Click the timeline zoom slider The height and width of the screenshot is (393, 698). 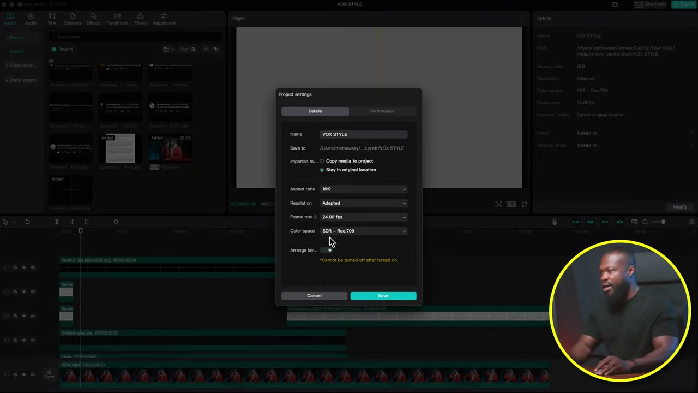(658, 222)
